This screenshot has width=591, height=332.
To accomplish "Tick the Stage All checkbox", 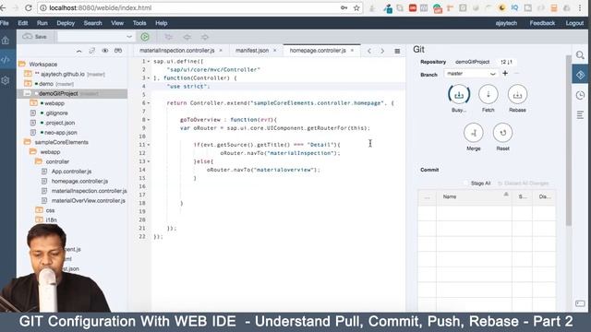I will pyautogui.click(x=465, y=183).
